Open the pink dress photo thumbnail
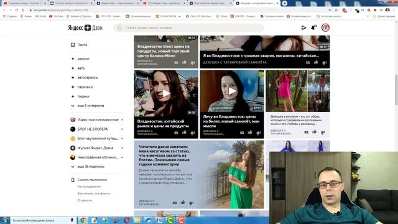Image resolution: width=398 pixels, height=224 pixels. coord(286,91)
